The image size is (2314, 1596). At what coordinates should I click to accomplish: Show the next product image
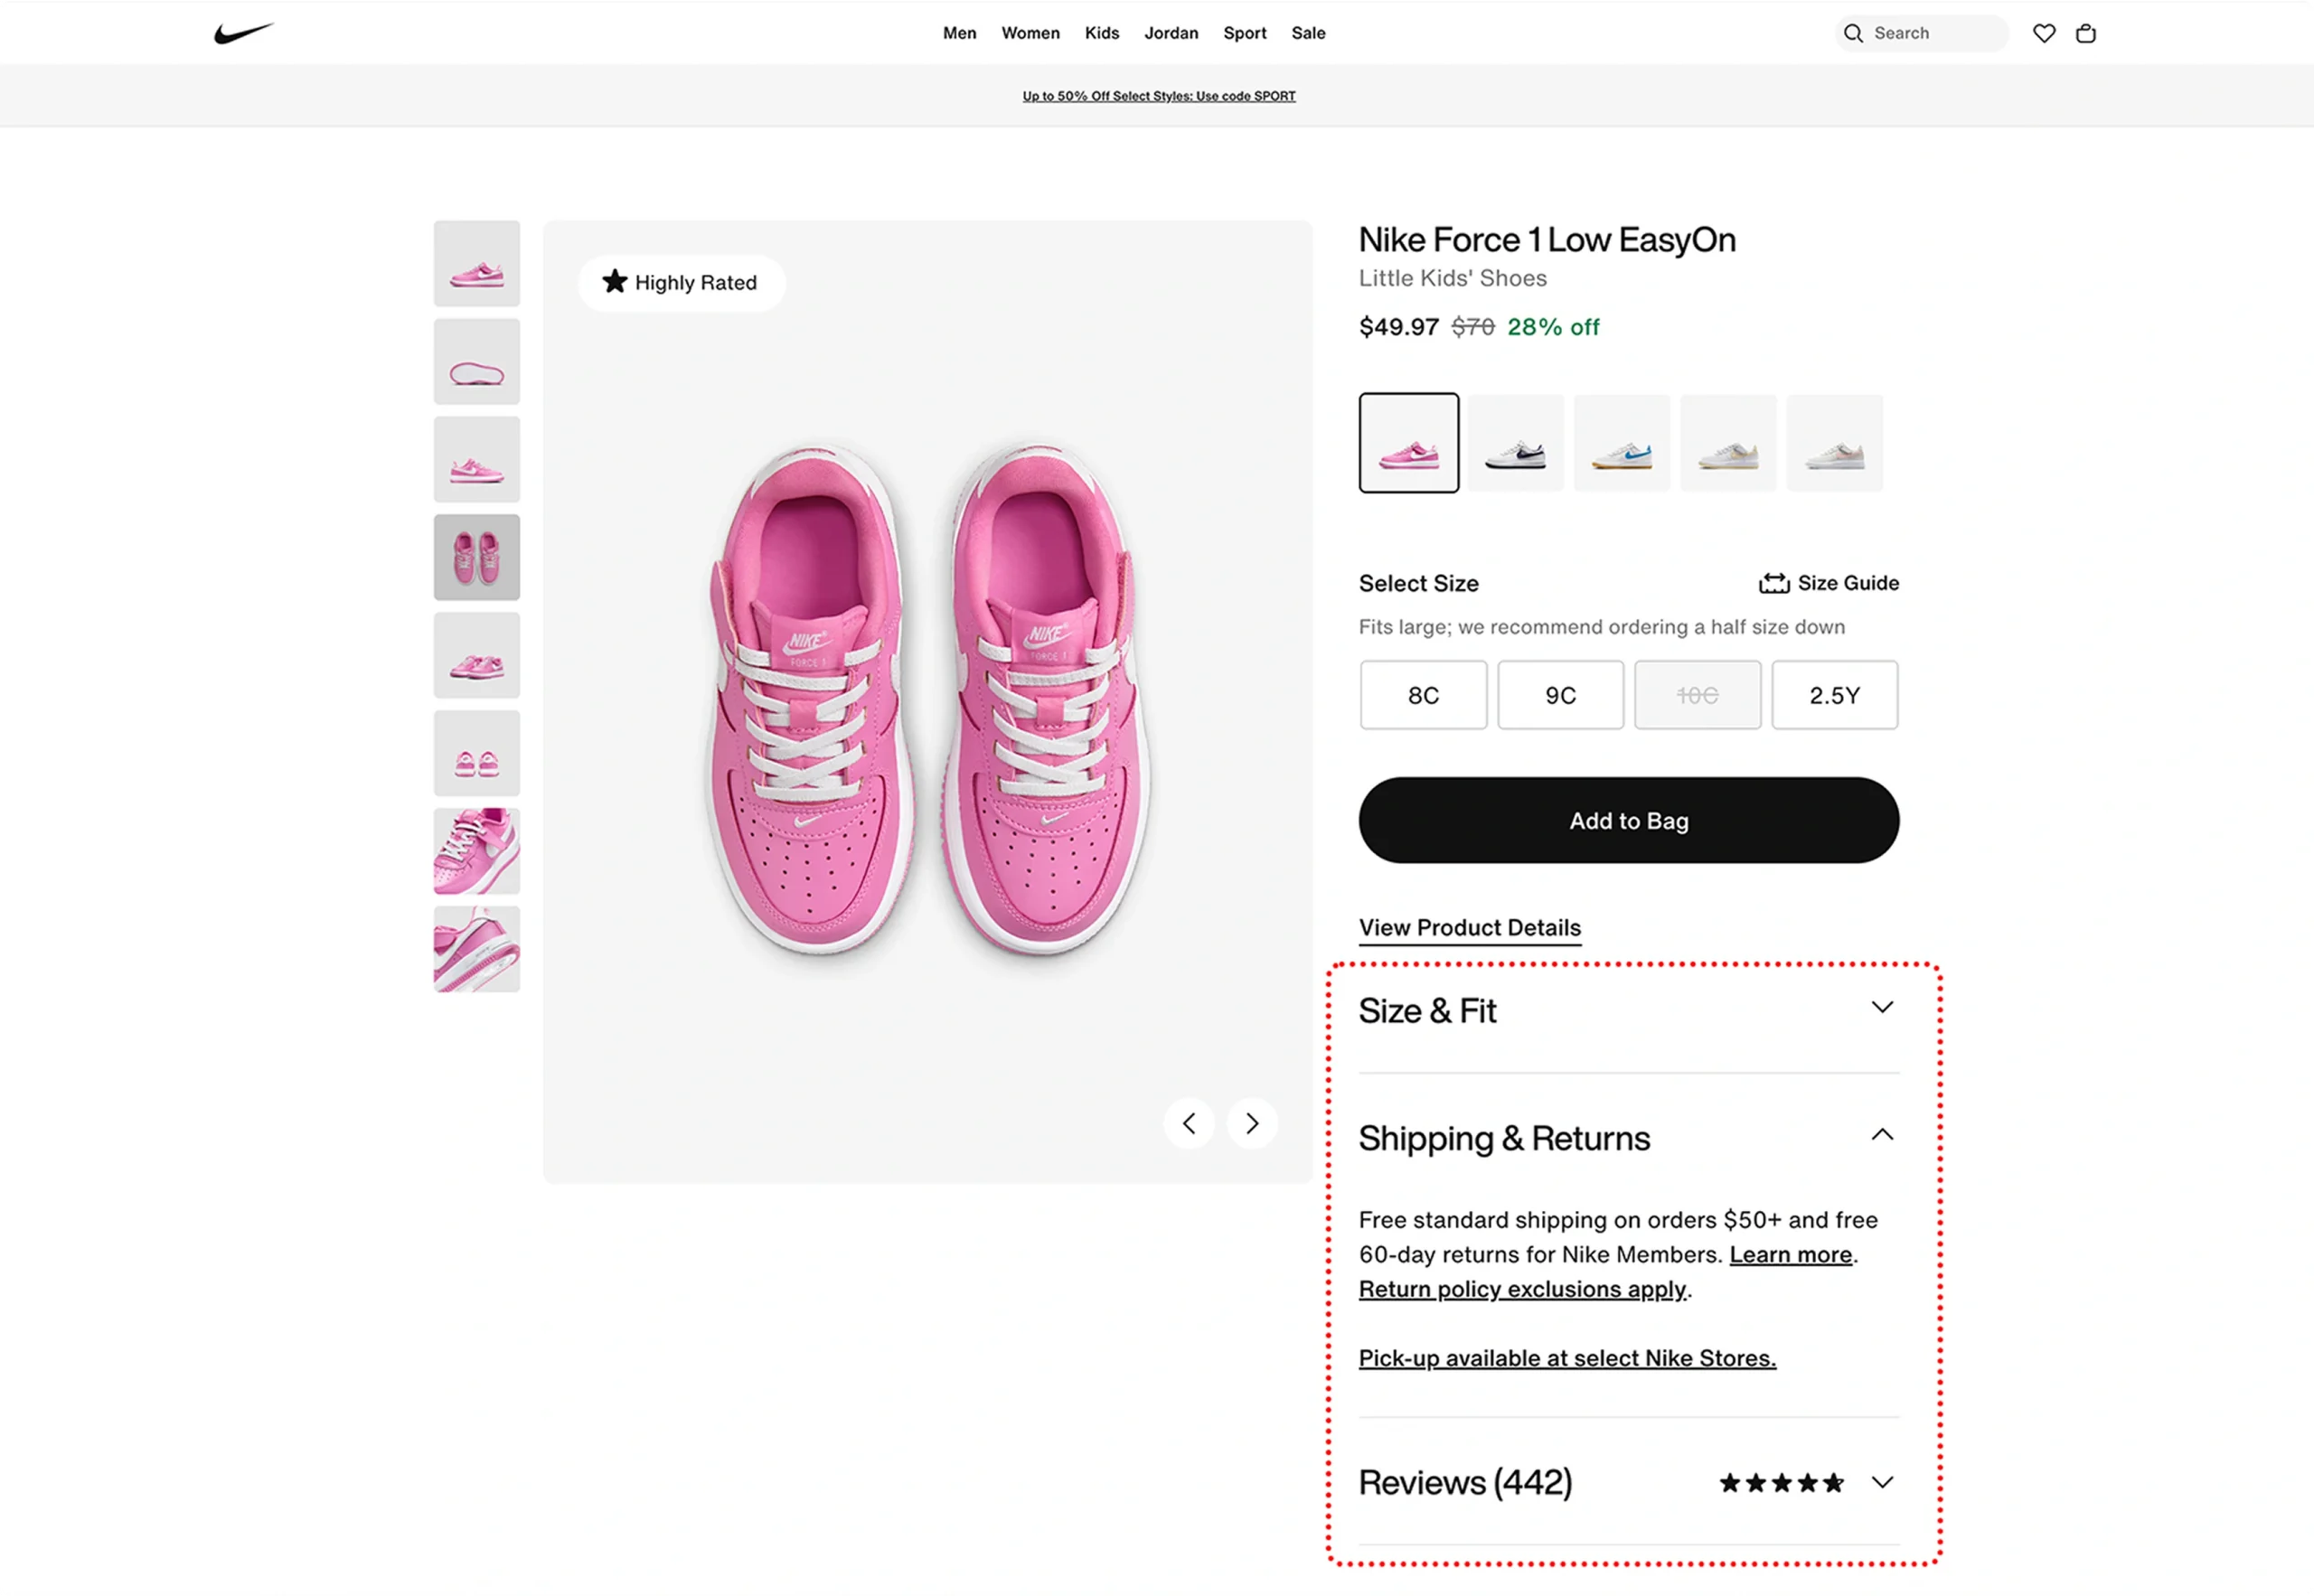(1252, 1123)
